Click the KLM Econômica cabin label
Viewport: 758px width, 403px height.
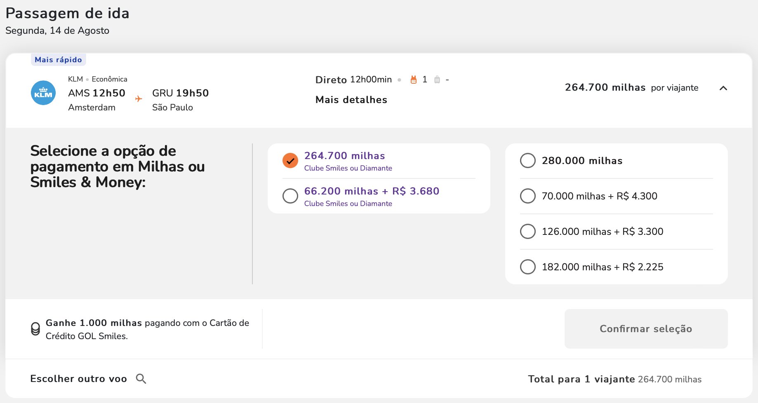tap(97, 79)
